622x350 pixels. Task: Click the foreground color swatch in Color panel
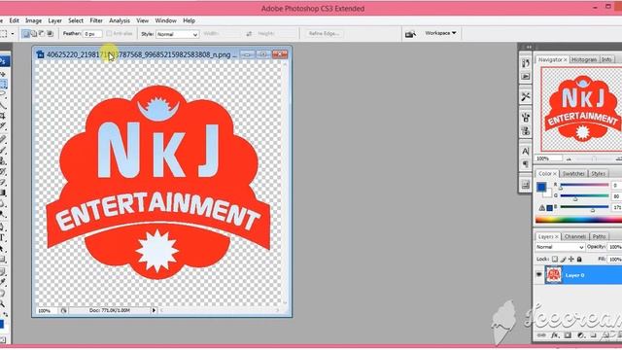[x=541, y=187]
